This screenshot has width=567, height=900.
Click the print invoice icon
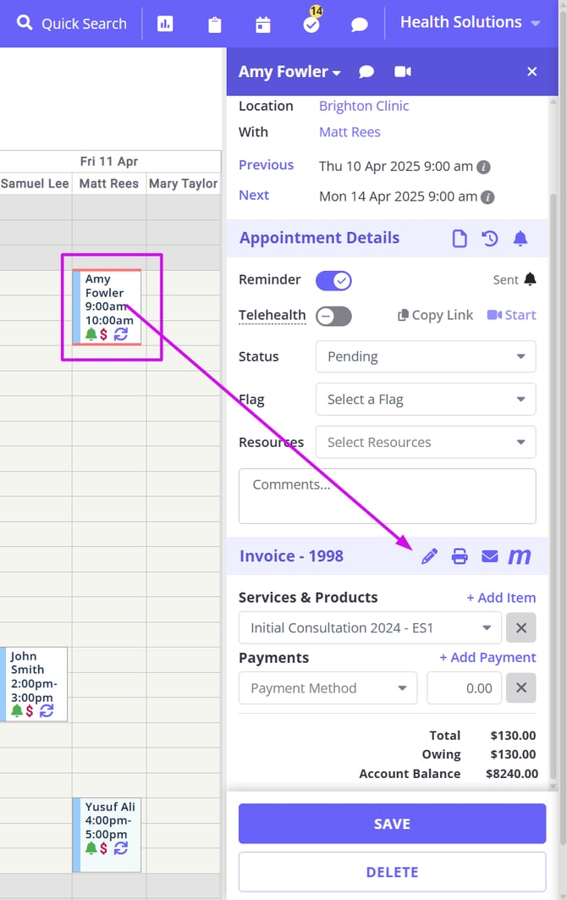[460, 556]
